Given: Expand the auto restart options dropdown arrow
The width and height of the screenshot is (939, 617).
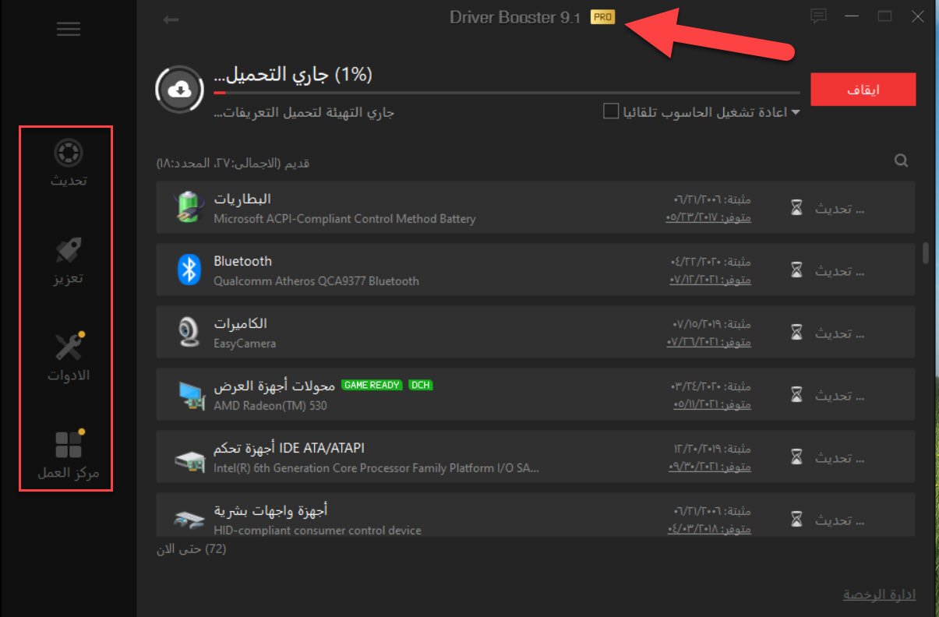Looking at the screenshot, I should 796,112.
